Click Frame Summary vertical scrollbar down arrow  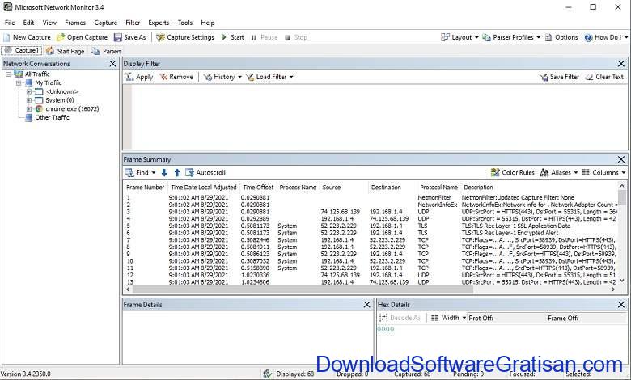pos(622,281)
